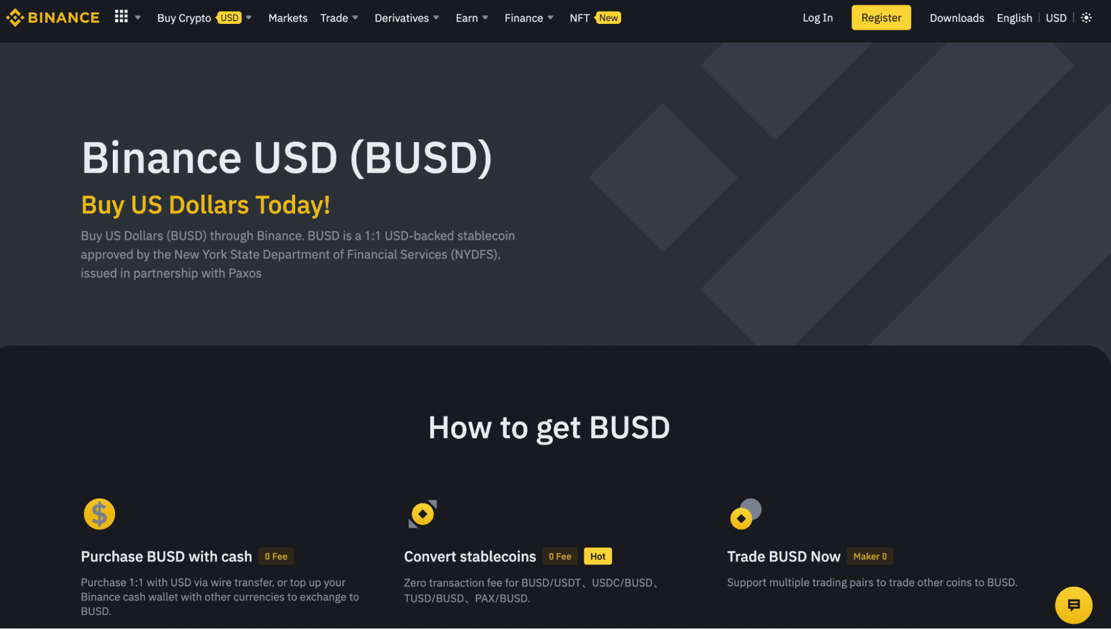The width and height of the screenshot is (1111, 629).
Task: Click the Log In button
Action: (x=818, y=17)
